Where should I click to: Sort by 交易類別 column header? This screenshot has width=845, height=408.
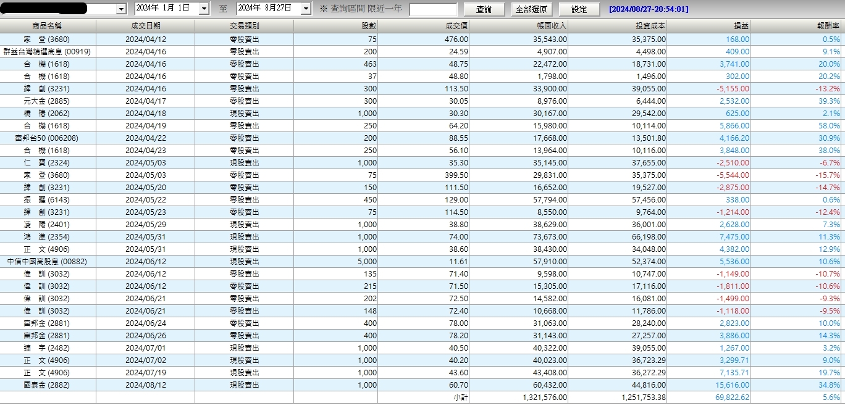pos(244,26)
